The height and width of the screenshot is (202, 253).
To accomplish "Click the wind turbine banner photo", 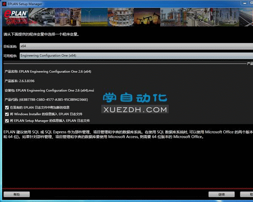I will (x=94, y=17).
